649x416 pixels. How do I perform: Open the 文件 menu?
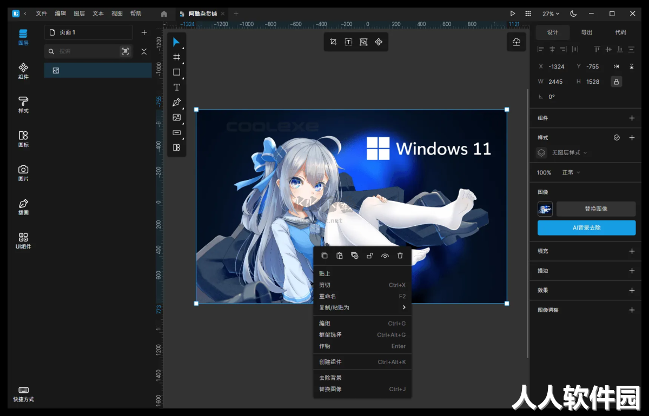click(42, 14)
